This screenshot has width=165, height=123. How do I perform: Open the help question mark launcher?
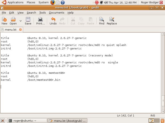pyautogui.click(x=63, y=2)
